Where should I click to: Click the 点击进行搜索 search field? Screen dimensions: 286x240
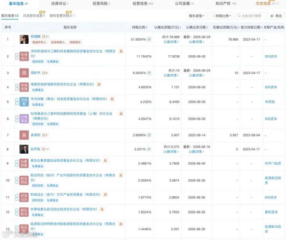[x=251, y=16]
